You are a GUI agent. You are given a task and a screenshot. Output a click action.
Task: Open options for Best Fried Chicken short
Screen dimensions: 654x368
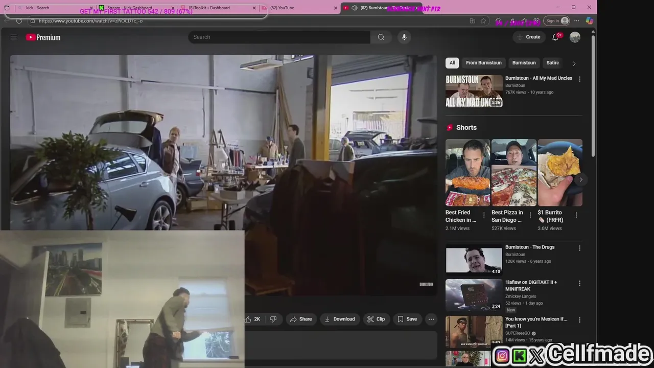pyautogui.click(x=484, y=215)
